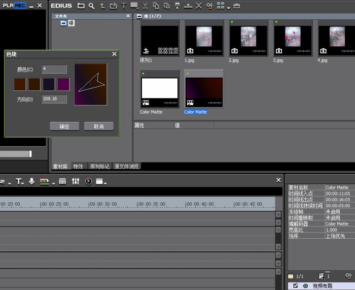
Task: Click the scissors cut icon
Action: (145, 6)
